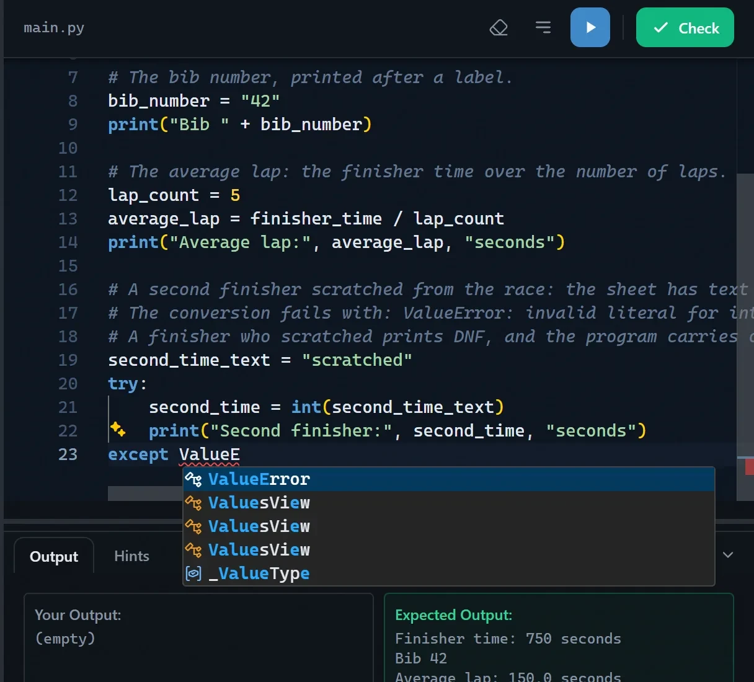
Task: Switch to the Output tab
Action: coord(54,556)
